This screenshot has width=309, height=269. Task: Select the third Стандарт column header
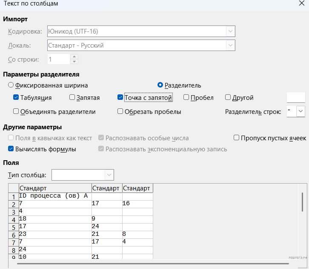(137, 188)
